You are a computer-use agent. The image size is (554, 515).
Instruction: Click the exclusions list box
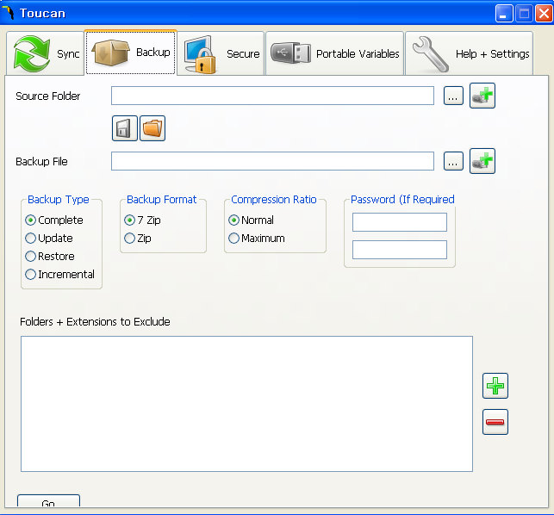(246, 404)
